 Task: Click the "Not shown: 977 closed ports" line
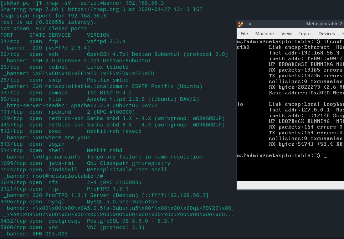tap(43, 28)
